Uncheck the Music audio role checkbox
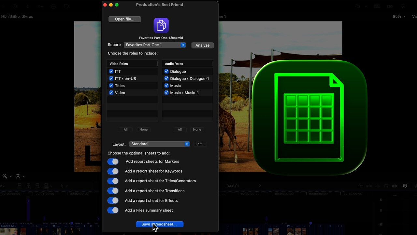This screenshot has height=235, width=417. [166, 86]
